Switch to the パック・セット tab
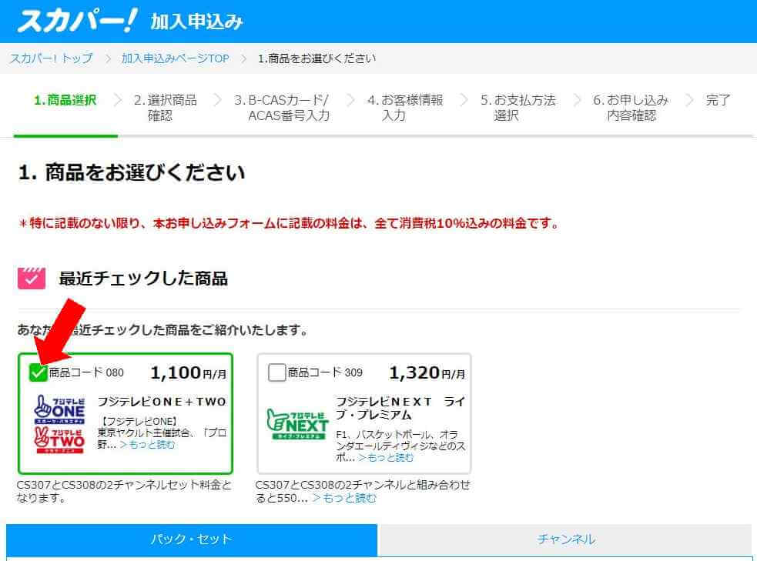This screenshot has height=561, width=757. 192,539
